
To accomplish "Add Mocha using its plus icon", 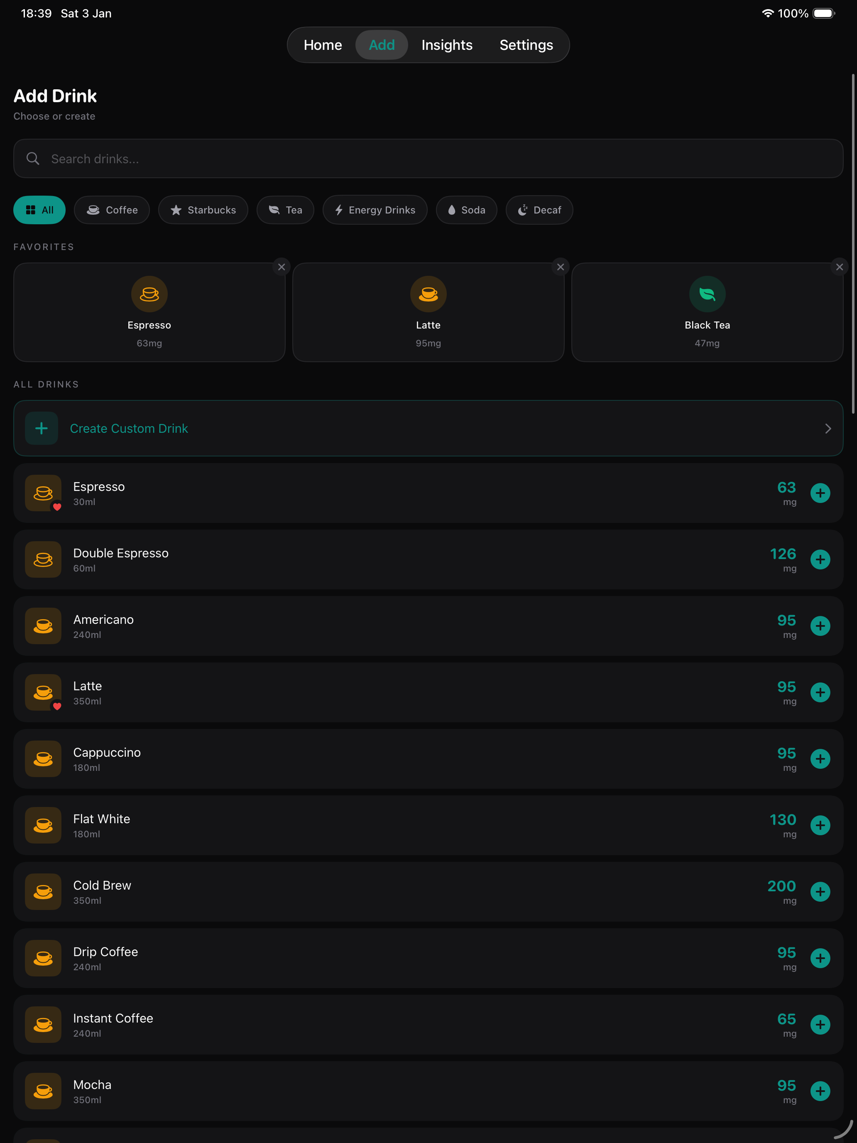I will [x=820, y=1091].
